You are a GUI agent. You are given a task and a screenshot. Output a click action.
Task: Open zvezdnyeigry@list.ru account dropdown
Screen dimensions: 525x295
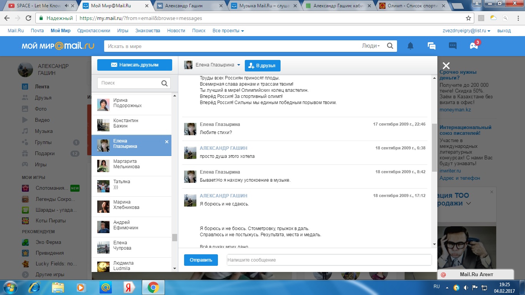(467, 31)
